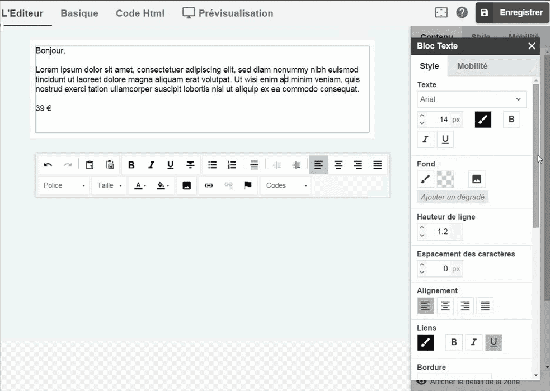Select the insert image icon in toolbar

187,185
